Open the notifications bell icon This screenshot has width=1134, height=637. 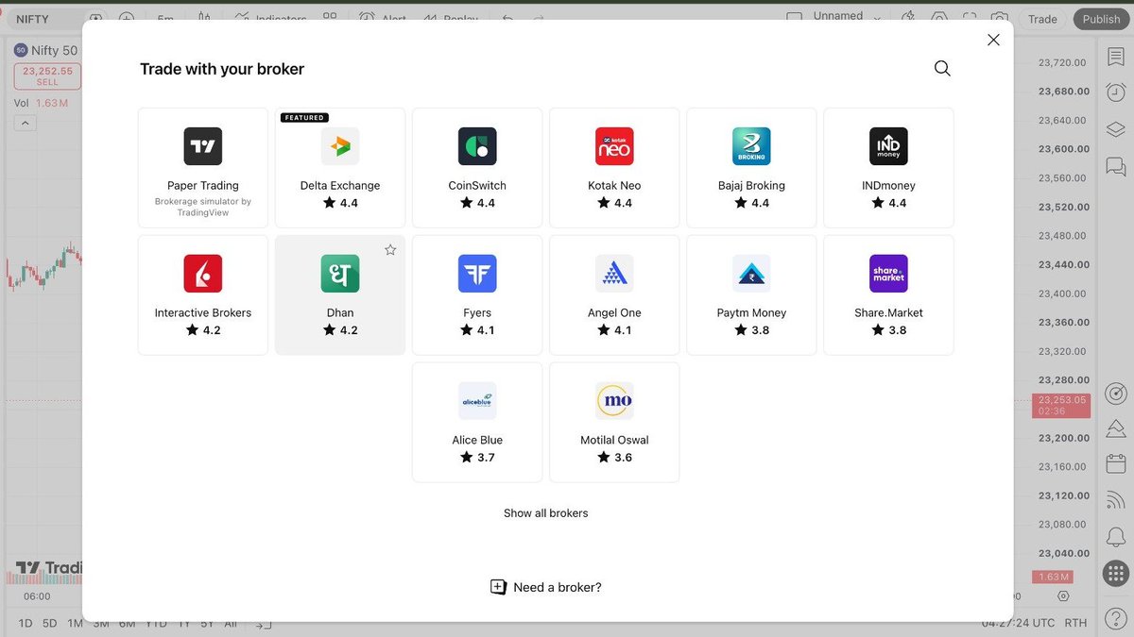point(1116,536)
